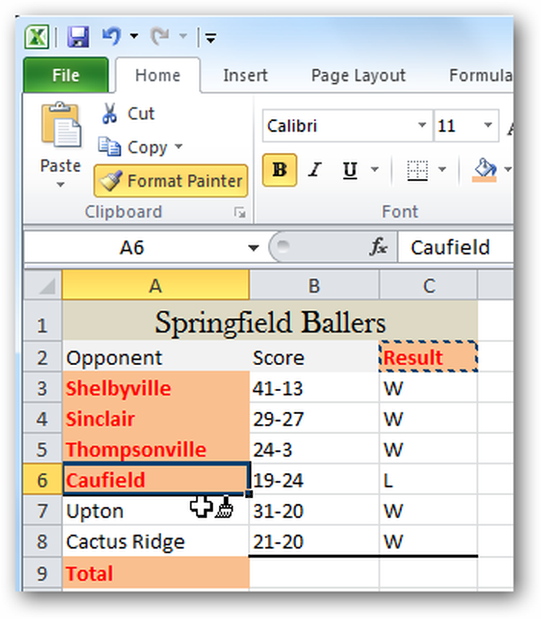
Task: Open the Calibri font name dropdown
Action: tap(422, 126)
